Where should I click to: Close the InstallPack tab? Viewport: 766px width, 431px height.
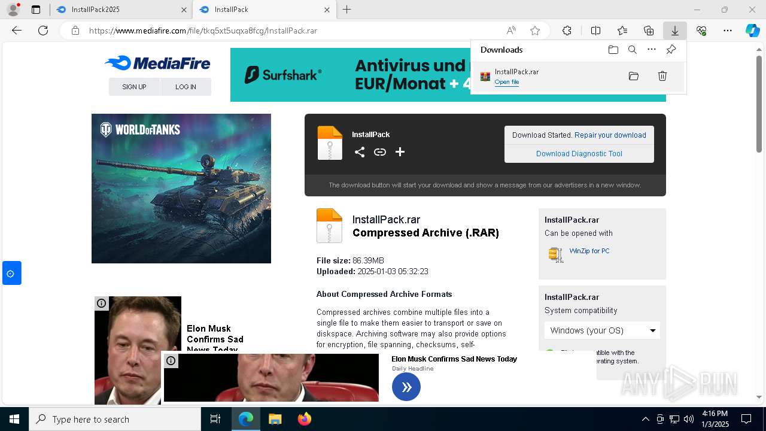click(x=327, y=10)
